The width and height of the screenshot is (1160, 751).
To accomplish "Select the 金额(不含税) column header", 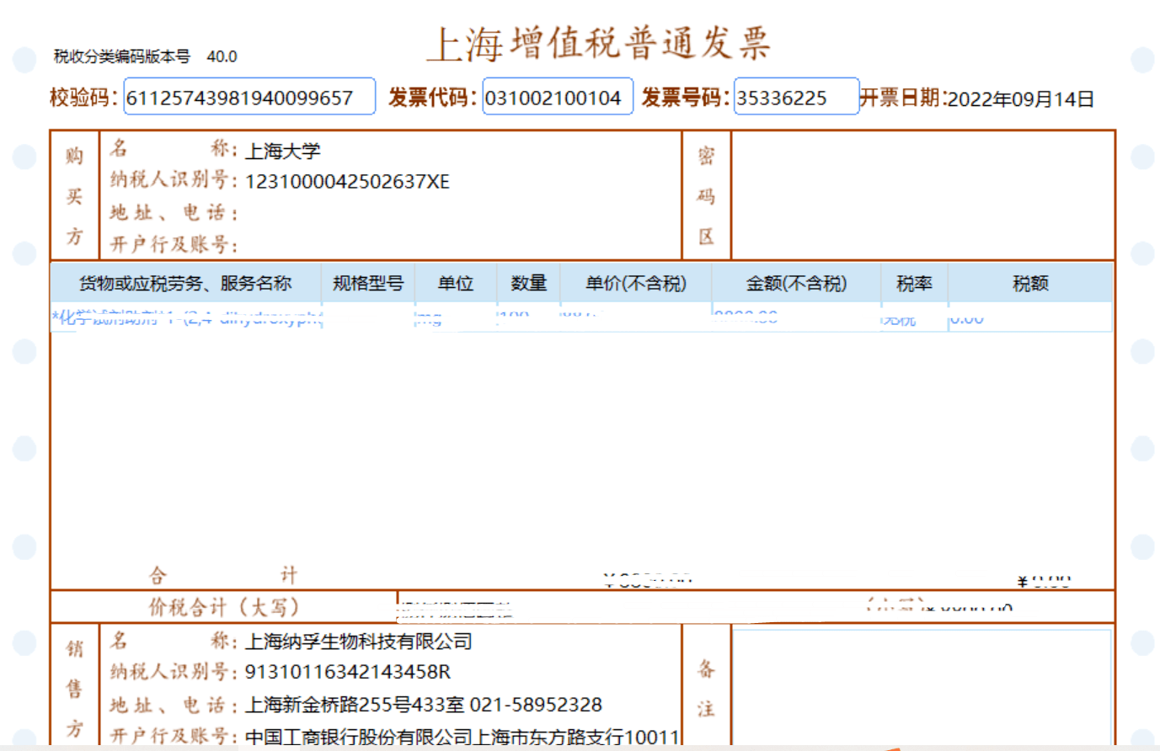I will (x=796, y=284).
